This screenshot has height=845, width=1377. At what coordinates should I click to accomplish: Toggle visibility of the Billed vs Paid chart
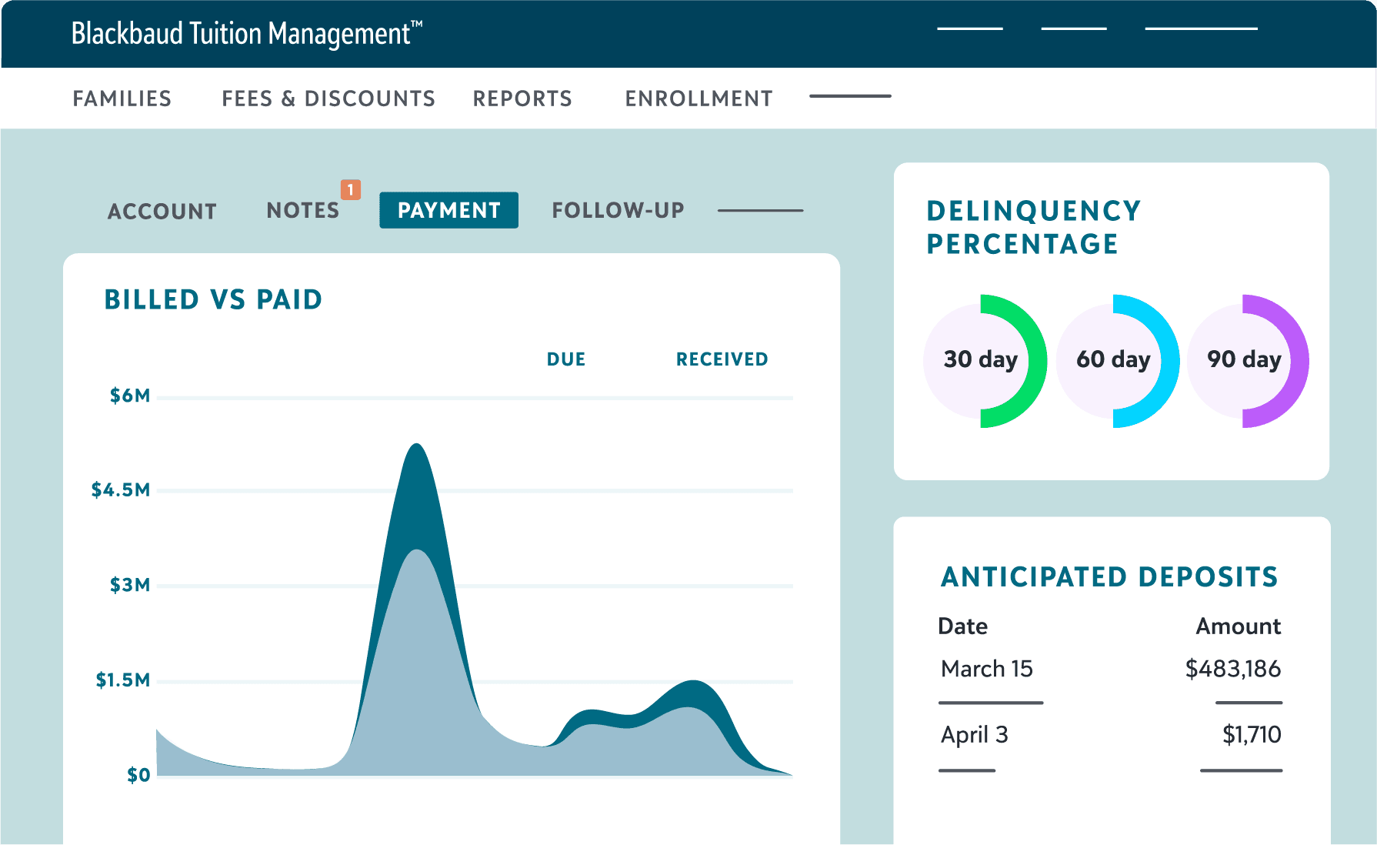point(214,299)
